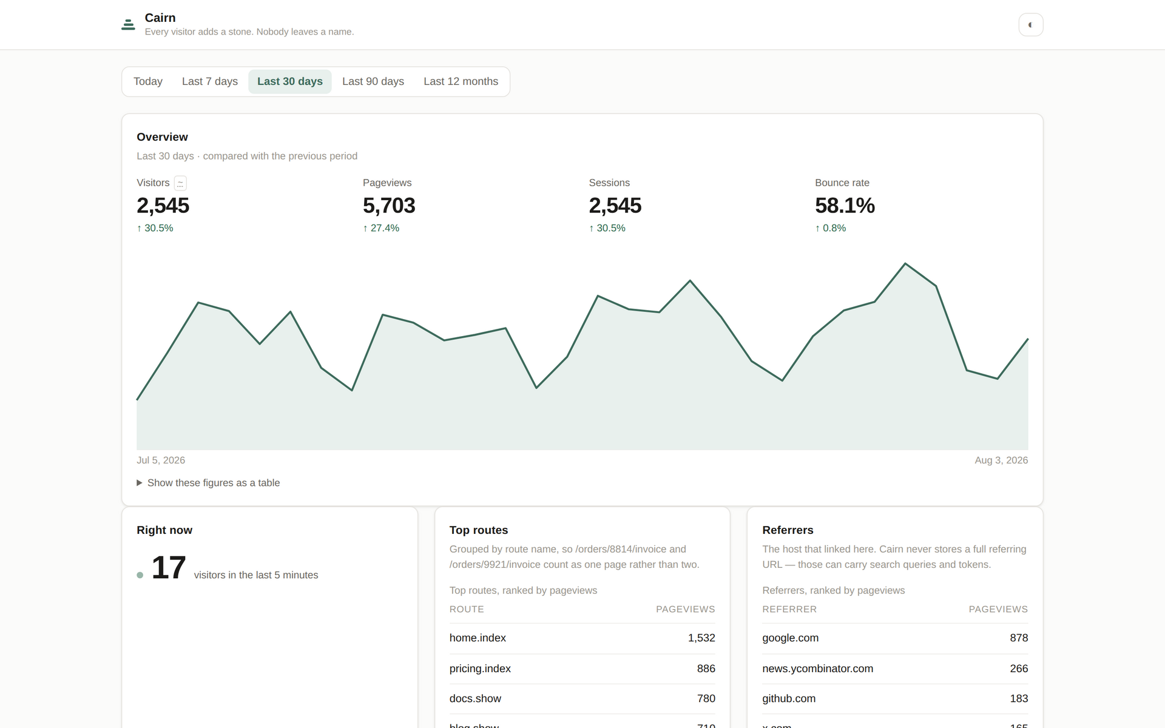The image size is (1165, 728).
Task: Select the Today range tab
Action: tap(148, 81)
